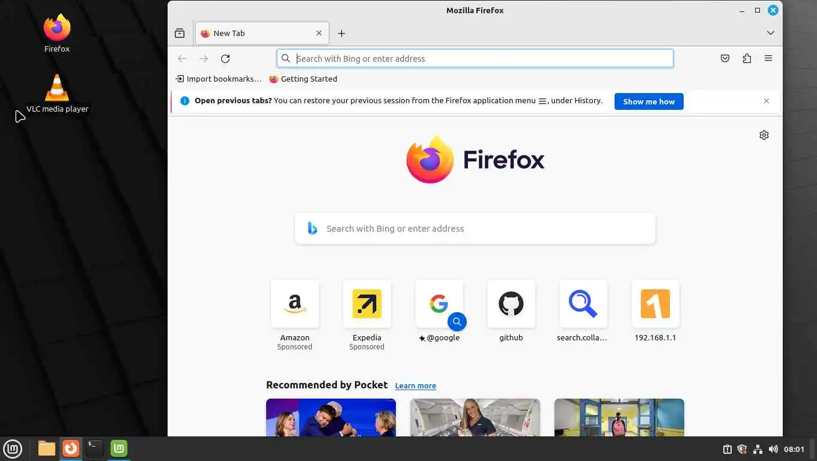Open the Firefox application menu
Viewport: 817px width, 461px height.
click(x=768, y=58)
